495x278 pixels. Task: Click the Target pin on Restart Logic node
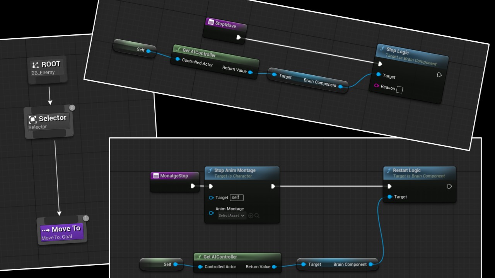click(x=389, y=197)
